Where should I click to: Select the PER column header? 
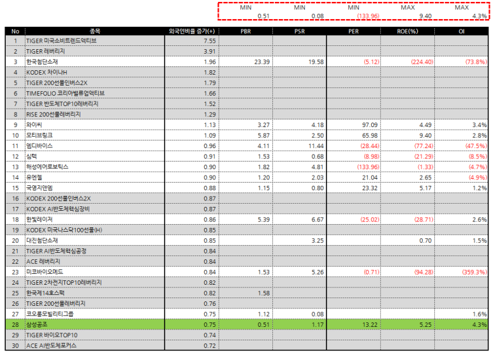[x=353, y=31]
